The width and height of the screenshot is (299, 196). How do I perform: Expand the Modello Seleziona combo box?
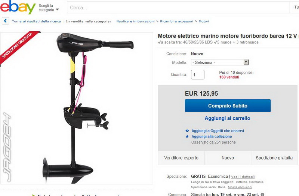220,62
